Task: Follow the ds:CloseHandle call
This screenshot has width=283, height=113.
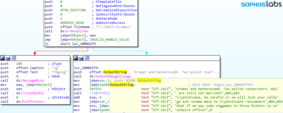Action: click(30, 93)
